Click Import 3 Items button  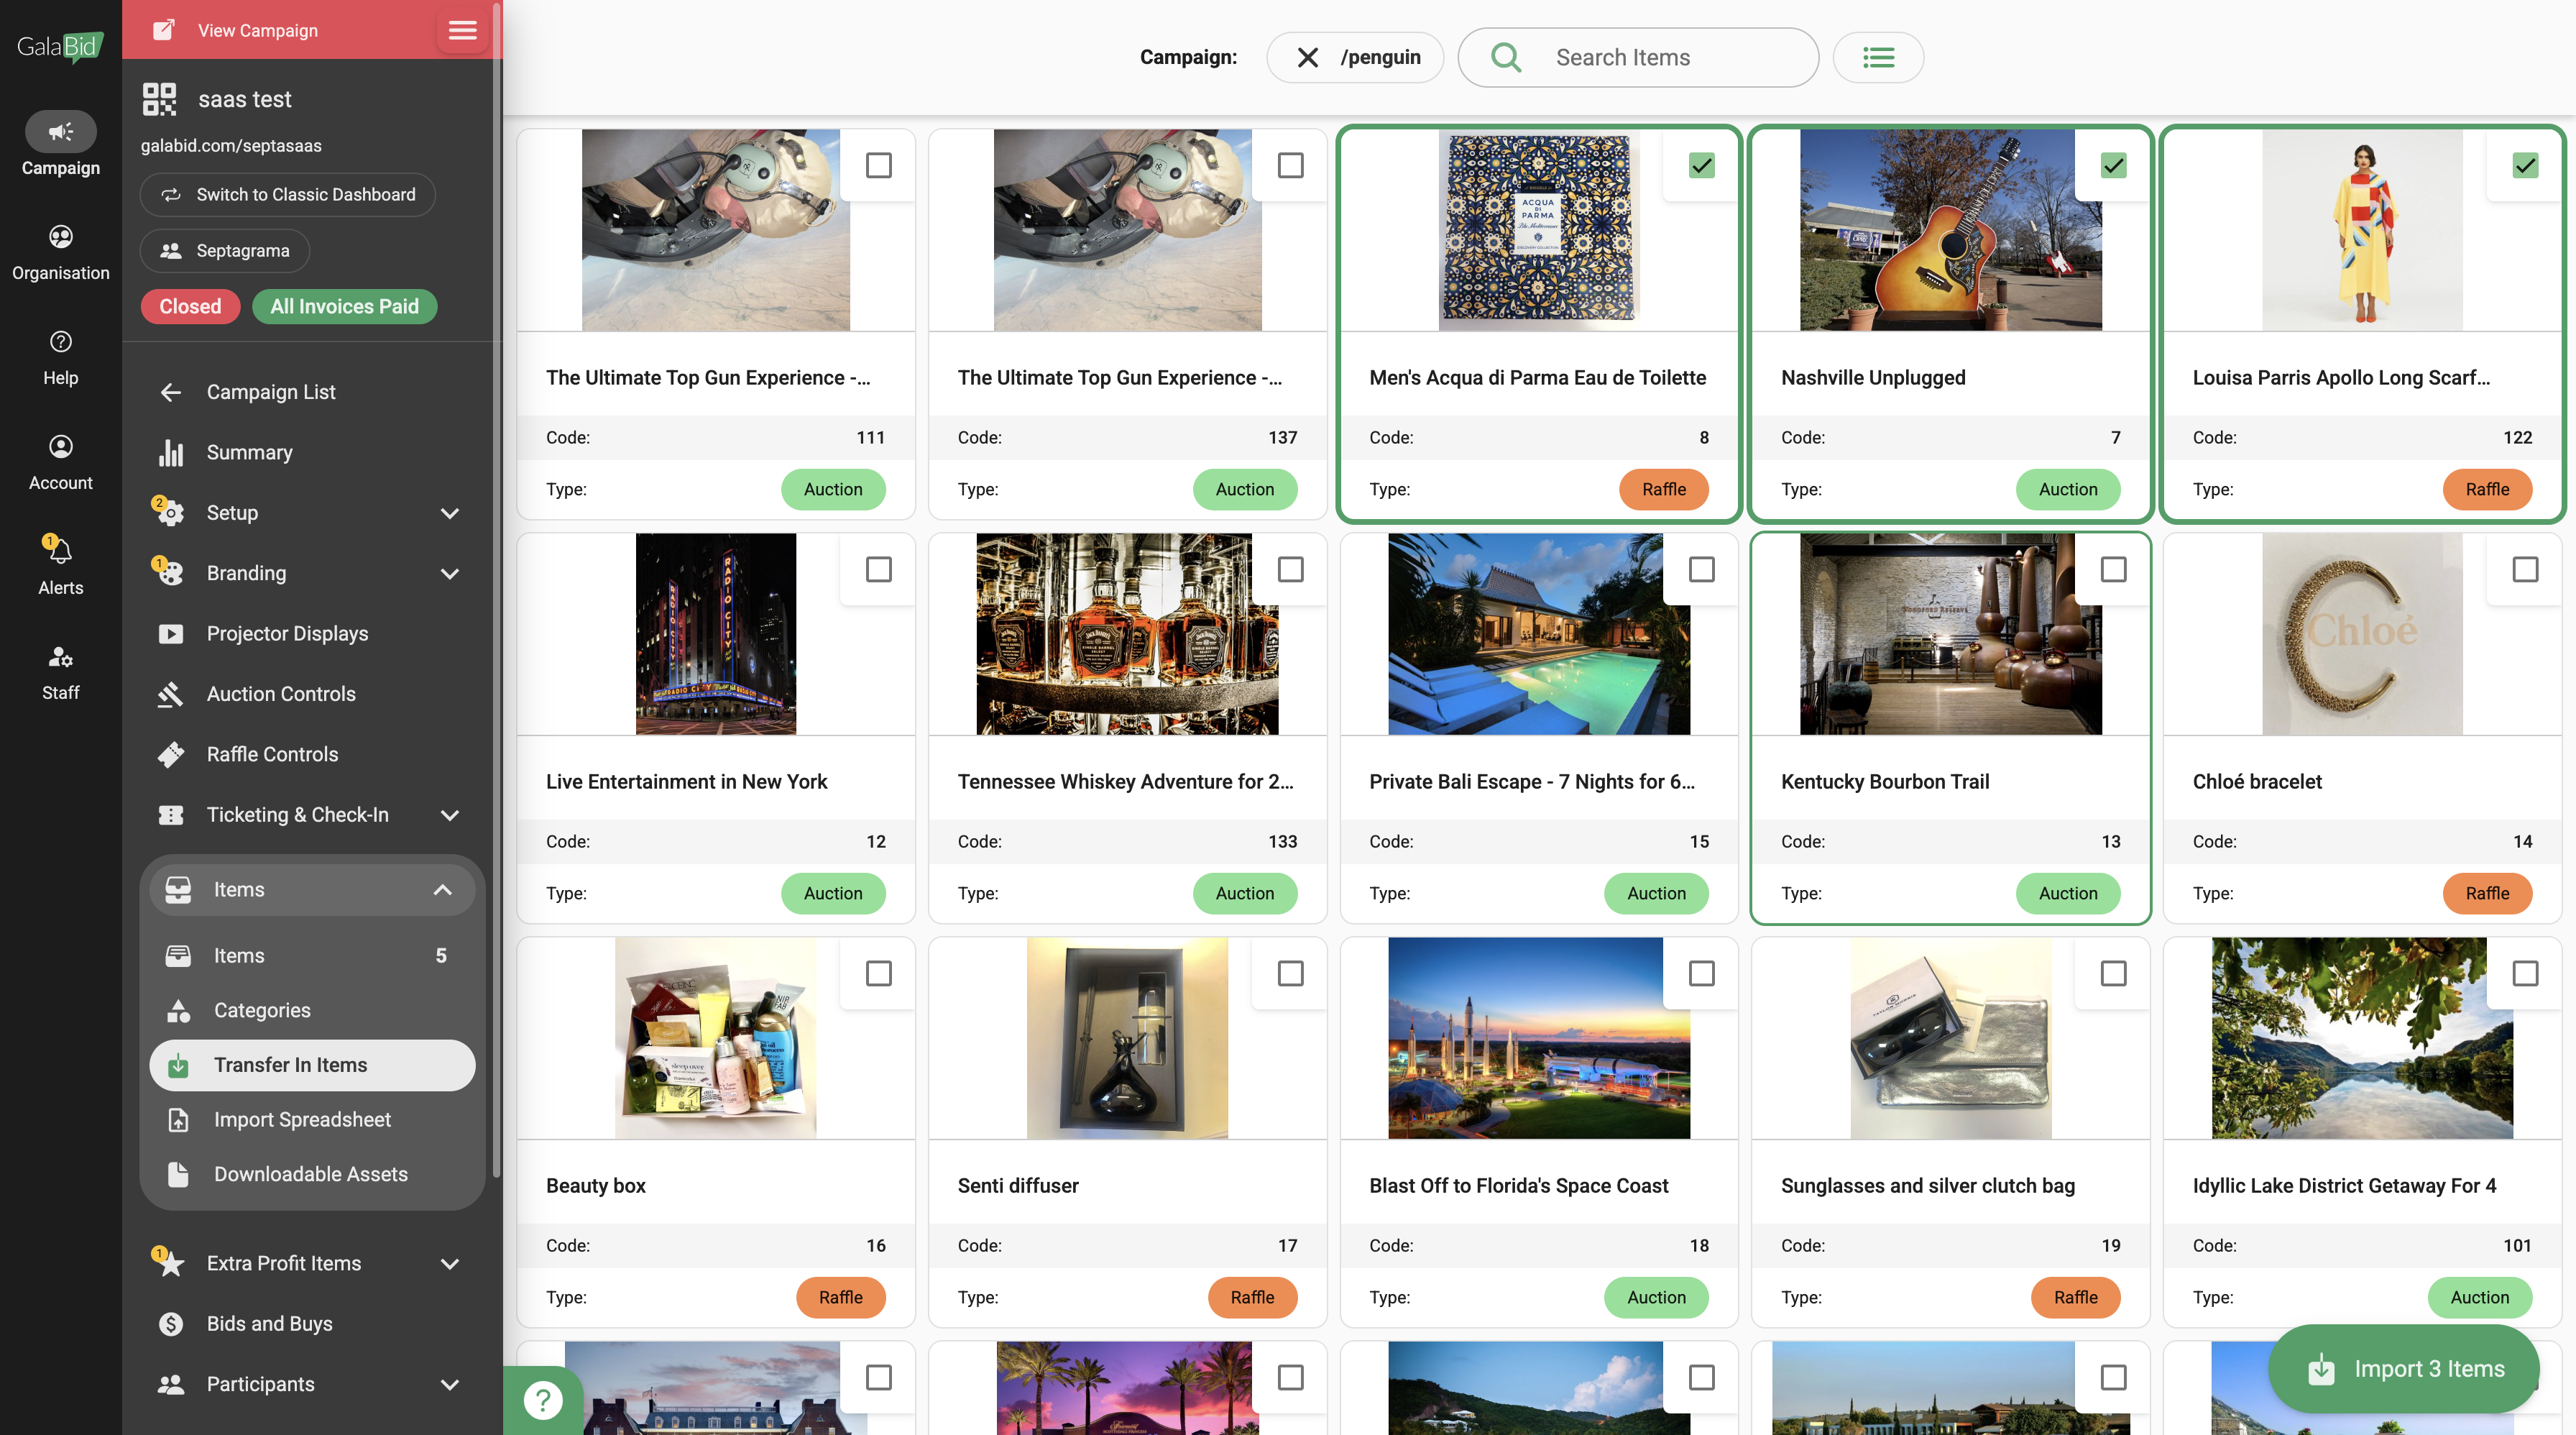(2405, 1368)
